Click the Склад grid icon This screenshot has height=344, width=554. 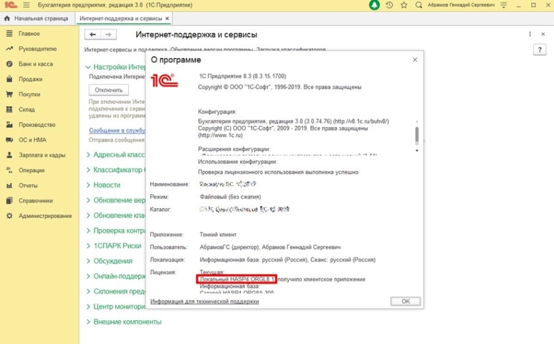tap(10, 109)
